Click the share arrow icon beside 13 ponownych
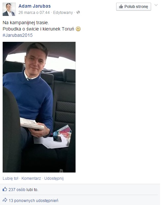This screenshot has height=205, width=161. (5, 200)
